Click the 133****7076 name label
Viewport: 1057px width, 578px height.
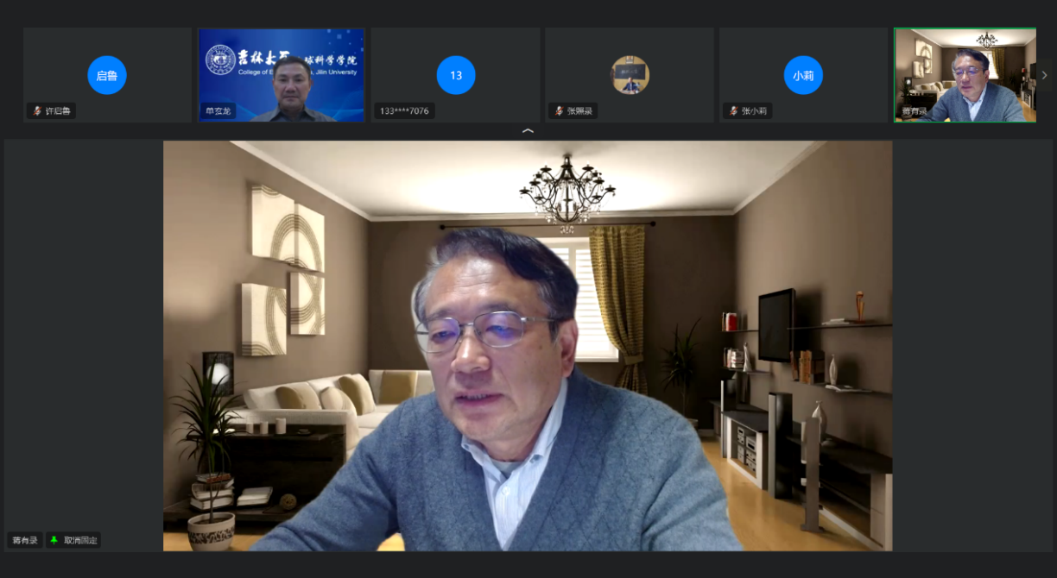(403, 111)
